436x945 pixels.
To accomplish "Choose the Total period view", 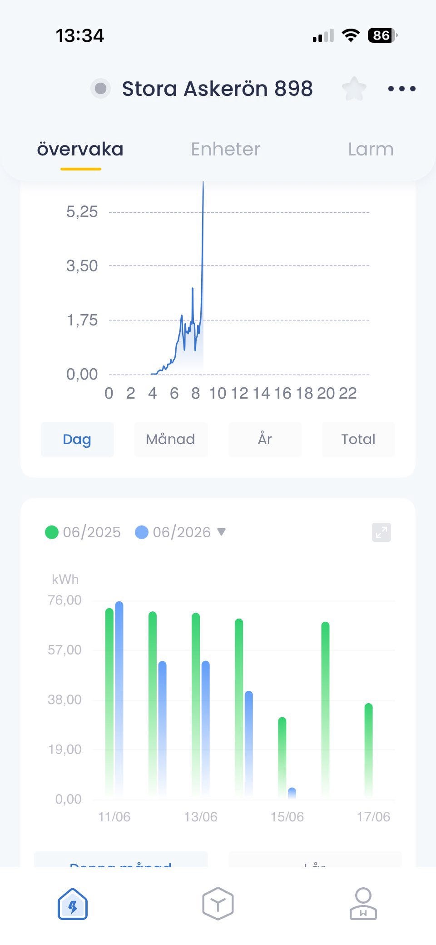I will (x=358, y=439).
